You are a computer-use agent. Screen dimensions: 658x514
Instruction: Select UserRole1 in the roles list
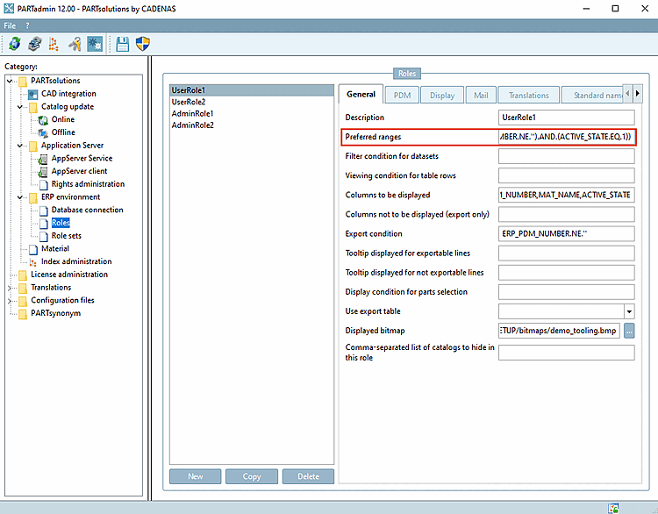[252, 90]
